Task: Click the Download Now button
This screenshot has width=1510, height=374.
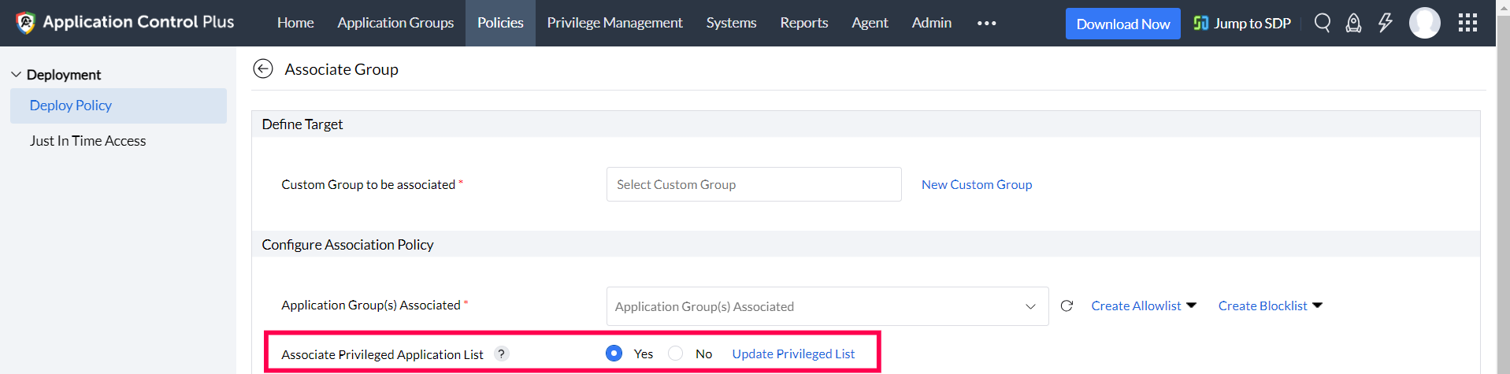Action: 1122,24
